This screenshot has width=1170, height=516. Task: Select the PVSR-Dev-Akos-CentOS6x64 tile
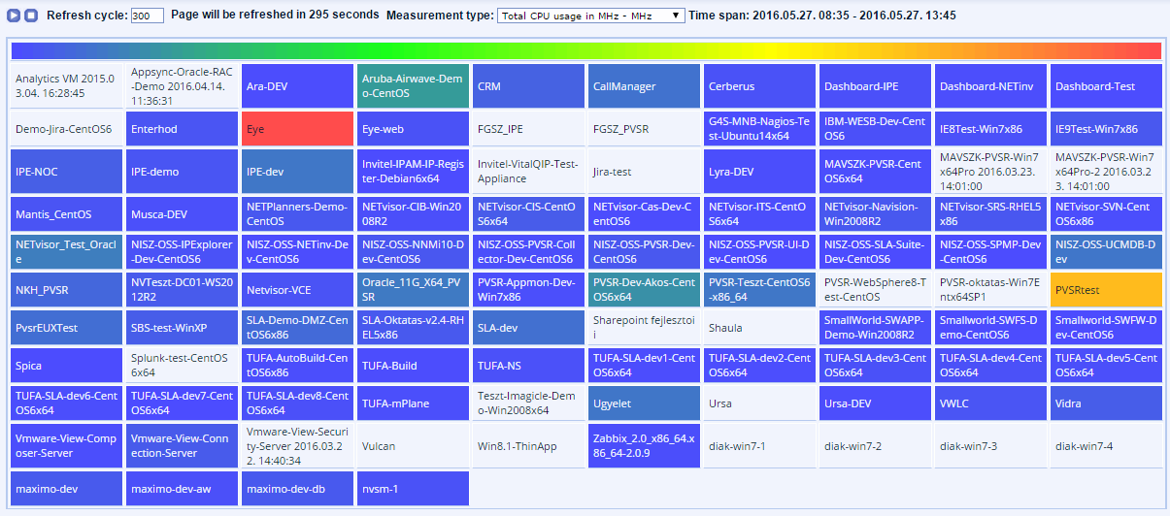tap(643, 290)
